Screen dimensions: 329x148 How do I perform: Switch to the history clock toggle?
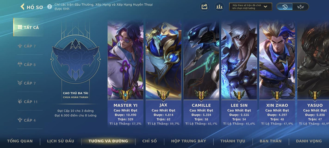coord(285,7)
